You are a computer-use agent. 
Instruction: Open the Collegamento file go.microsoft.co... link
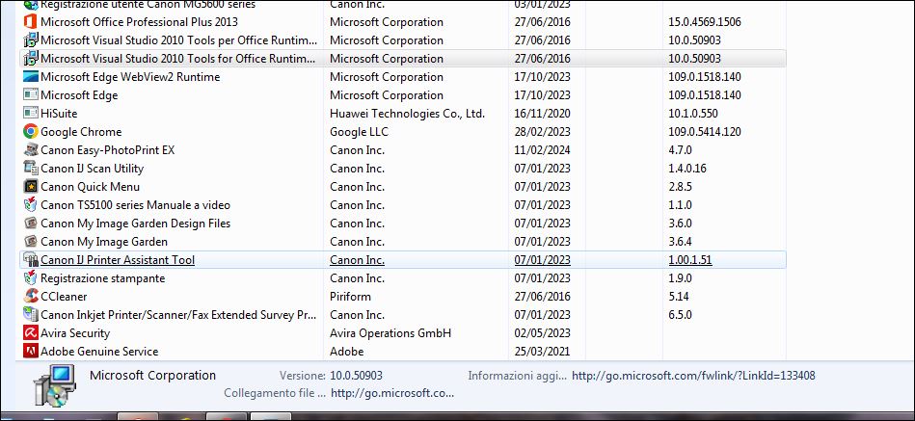click(x=392, y=394)
